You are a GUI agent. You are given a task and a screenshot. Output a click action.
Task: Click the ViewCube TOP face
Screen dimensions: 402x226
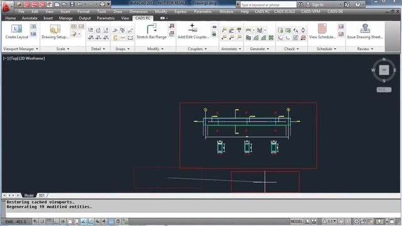tap(384, 70)
